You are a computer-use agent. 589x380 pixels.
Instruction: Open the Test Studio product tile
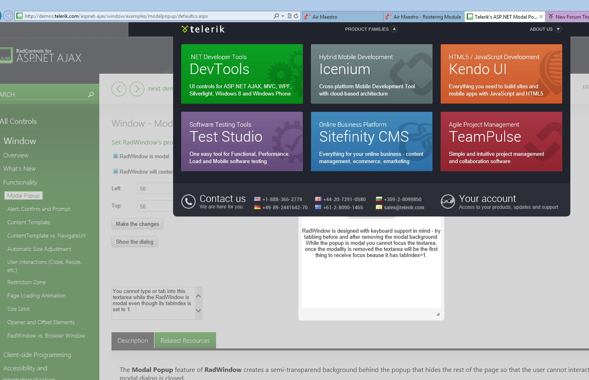242,141
